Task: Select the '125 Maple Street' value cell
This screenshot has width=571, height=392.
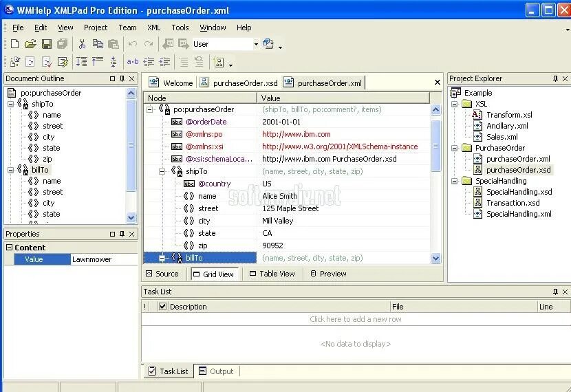Action: [343, 208]
